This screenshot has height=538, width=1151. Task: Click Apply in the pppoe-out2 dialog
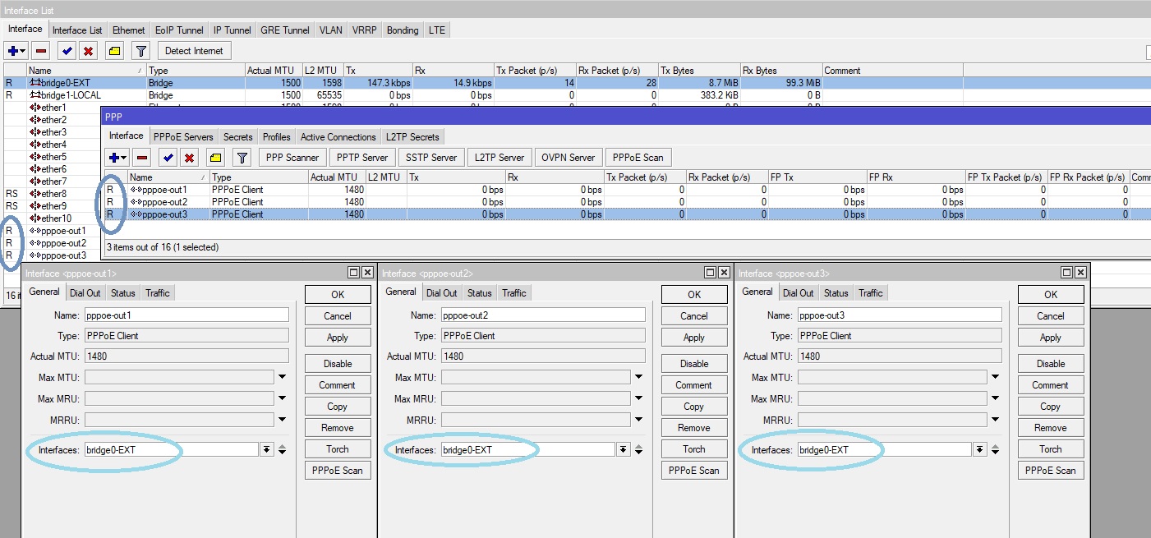694,337
